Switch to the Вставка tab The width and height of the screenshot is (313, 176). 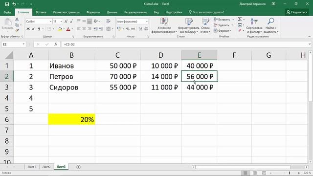[41, 12]
